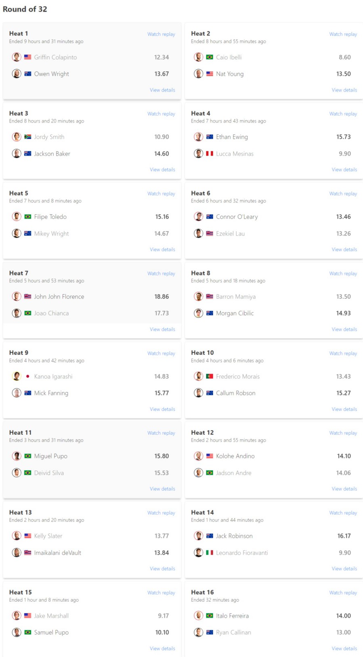The height and width of the screenshot is (657, 363).
Task: Click Jordy Smith's South Africa flag
Action: [x=27, y=137]
